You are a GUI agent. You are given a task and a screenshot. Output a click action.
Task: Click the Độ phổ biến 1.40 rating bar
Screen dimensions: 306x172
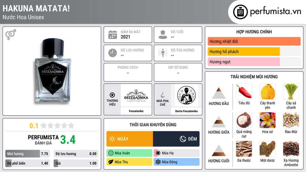coord(28,163)
